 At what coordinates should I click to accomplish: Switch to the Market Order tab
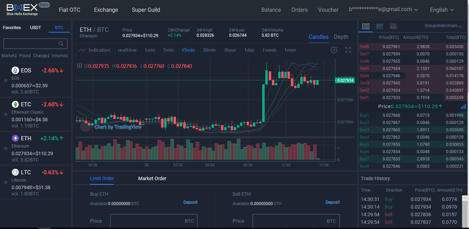(152, 178)
